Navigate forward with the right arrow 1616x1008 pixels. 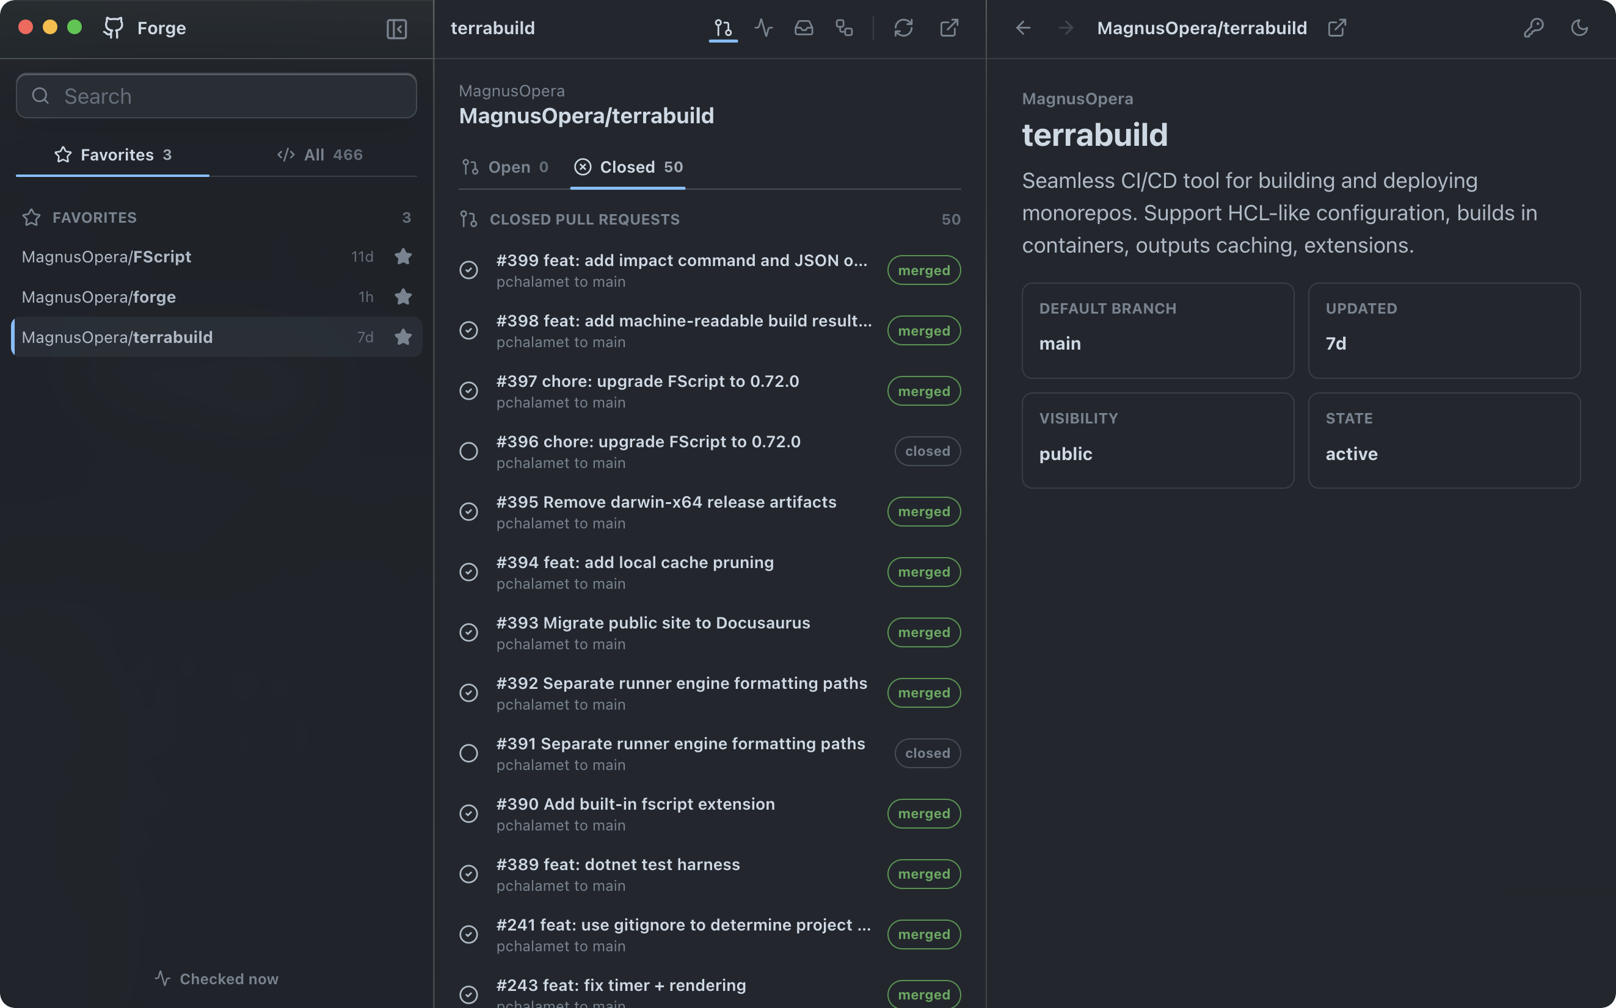pos(1066,28)
